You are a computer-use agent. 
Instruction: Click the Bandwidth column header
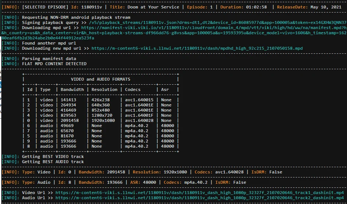click(x=72, y=90)
